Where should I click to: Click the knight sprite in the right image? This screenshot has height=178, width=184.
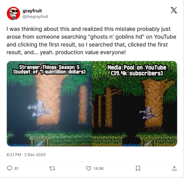point(148,113)
